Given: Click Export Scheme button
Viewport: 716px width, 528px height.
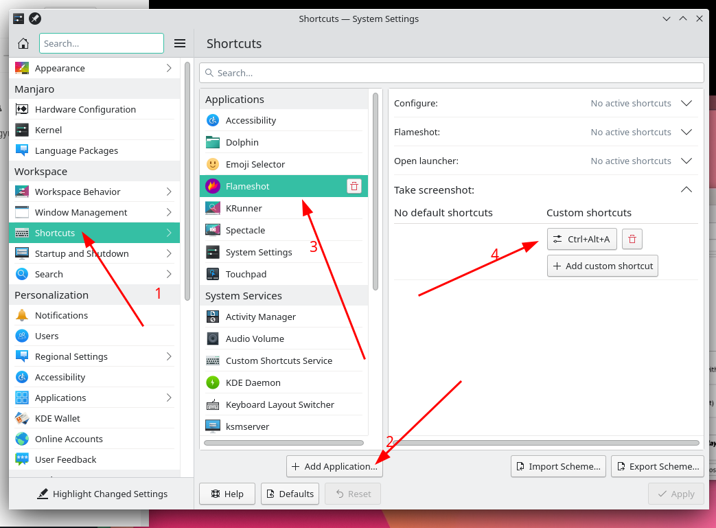Looking at the screenshot, I should click(658, 466).
